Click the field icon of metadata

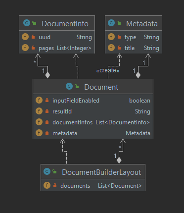(x=39, y=133)
